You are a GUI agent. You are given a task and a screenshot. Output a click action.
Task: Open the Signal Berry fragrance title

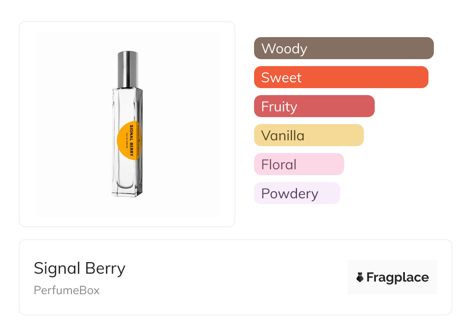coord(80,268)
